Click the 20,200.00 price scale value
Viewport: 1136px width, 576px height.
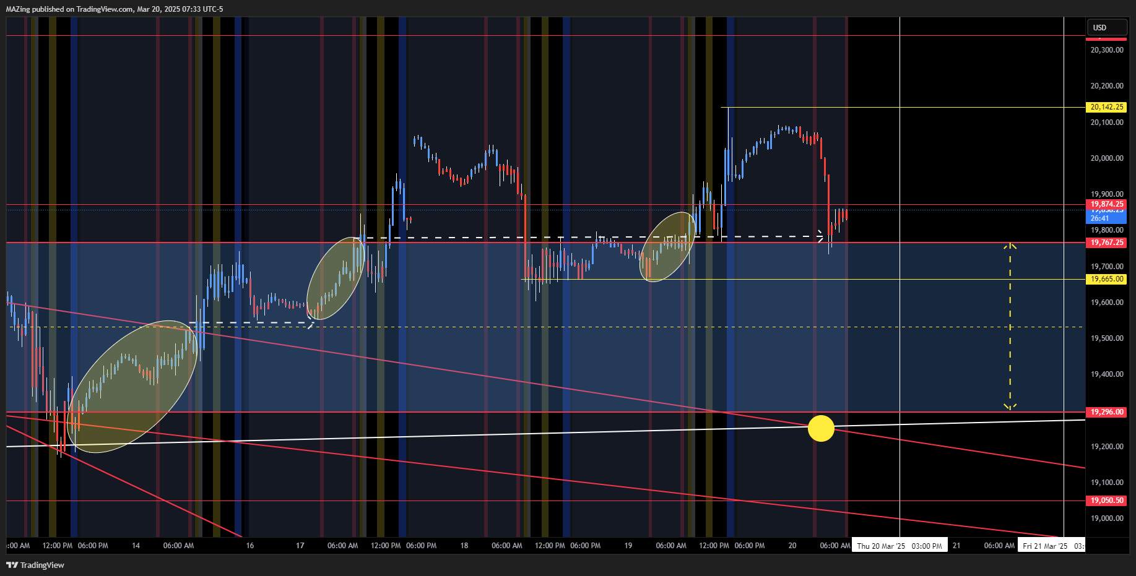[x=1107, y=86]
